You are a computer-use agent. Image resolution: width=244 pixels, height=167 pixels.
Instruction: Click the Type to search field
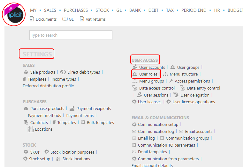click(x=71, y=35)
